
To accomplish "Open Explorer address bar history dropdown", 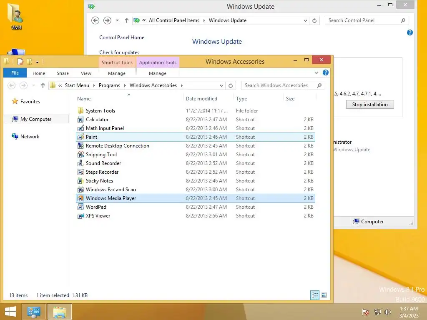I will [221, 85].
